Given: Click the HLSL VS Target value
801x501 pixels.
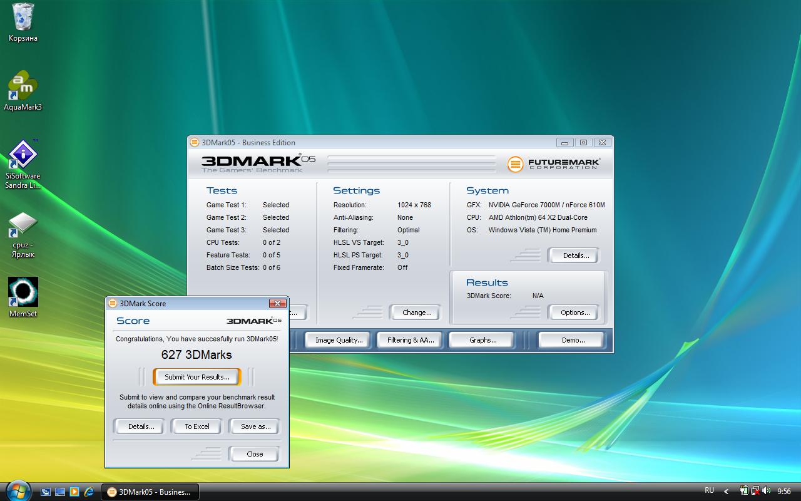Looking at the screenshot, I should (x=403, y=242).
